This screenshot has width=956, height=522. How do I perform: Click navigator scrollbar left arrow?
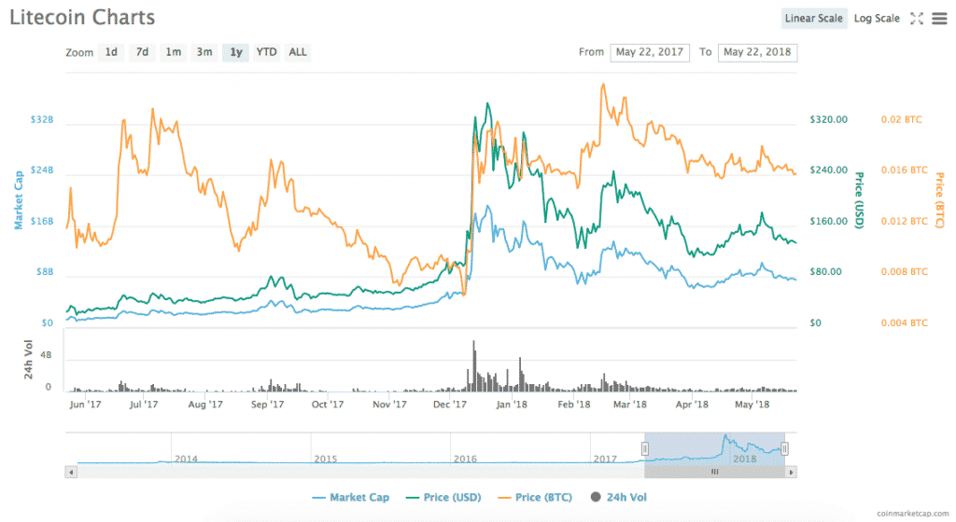70,472
